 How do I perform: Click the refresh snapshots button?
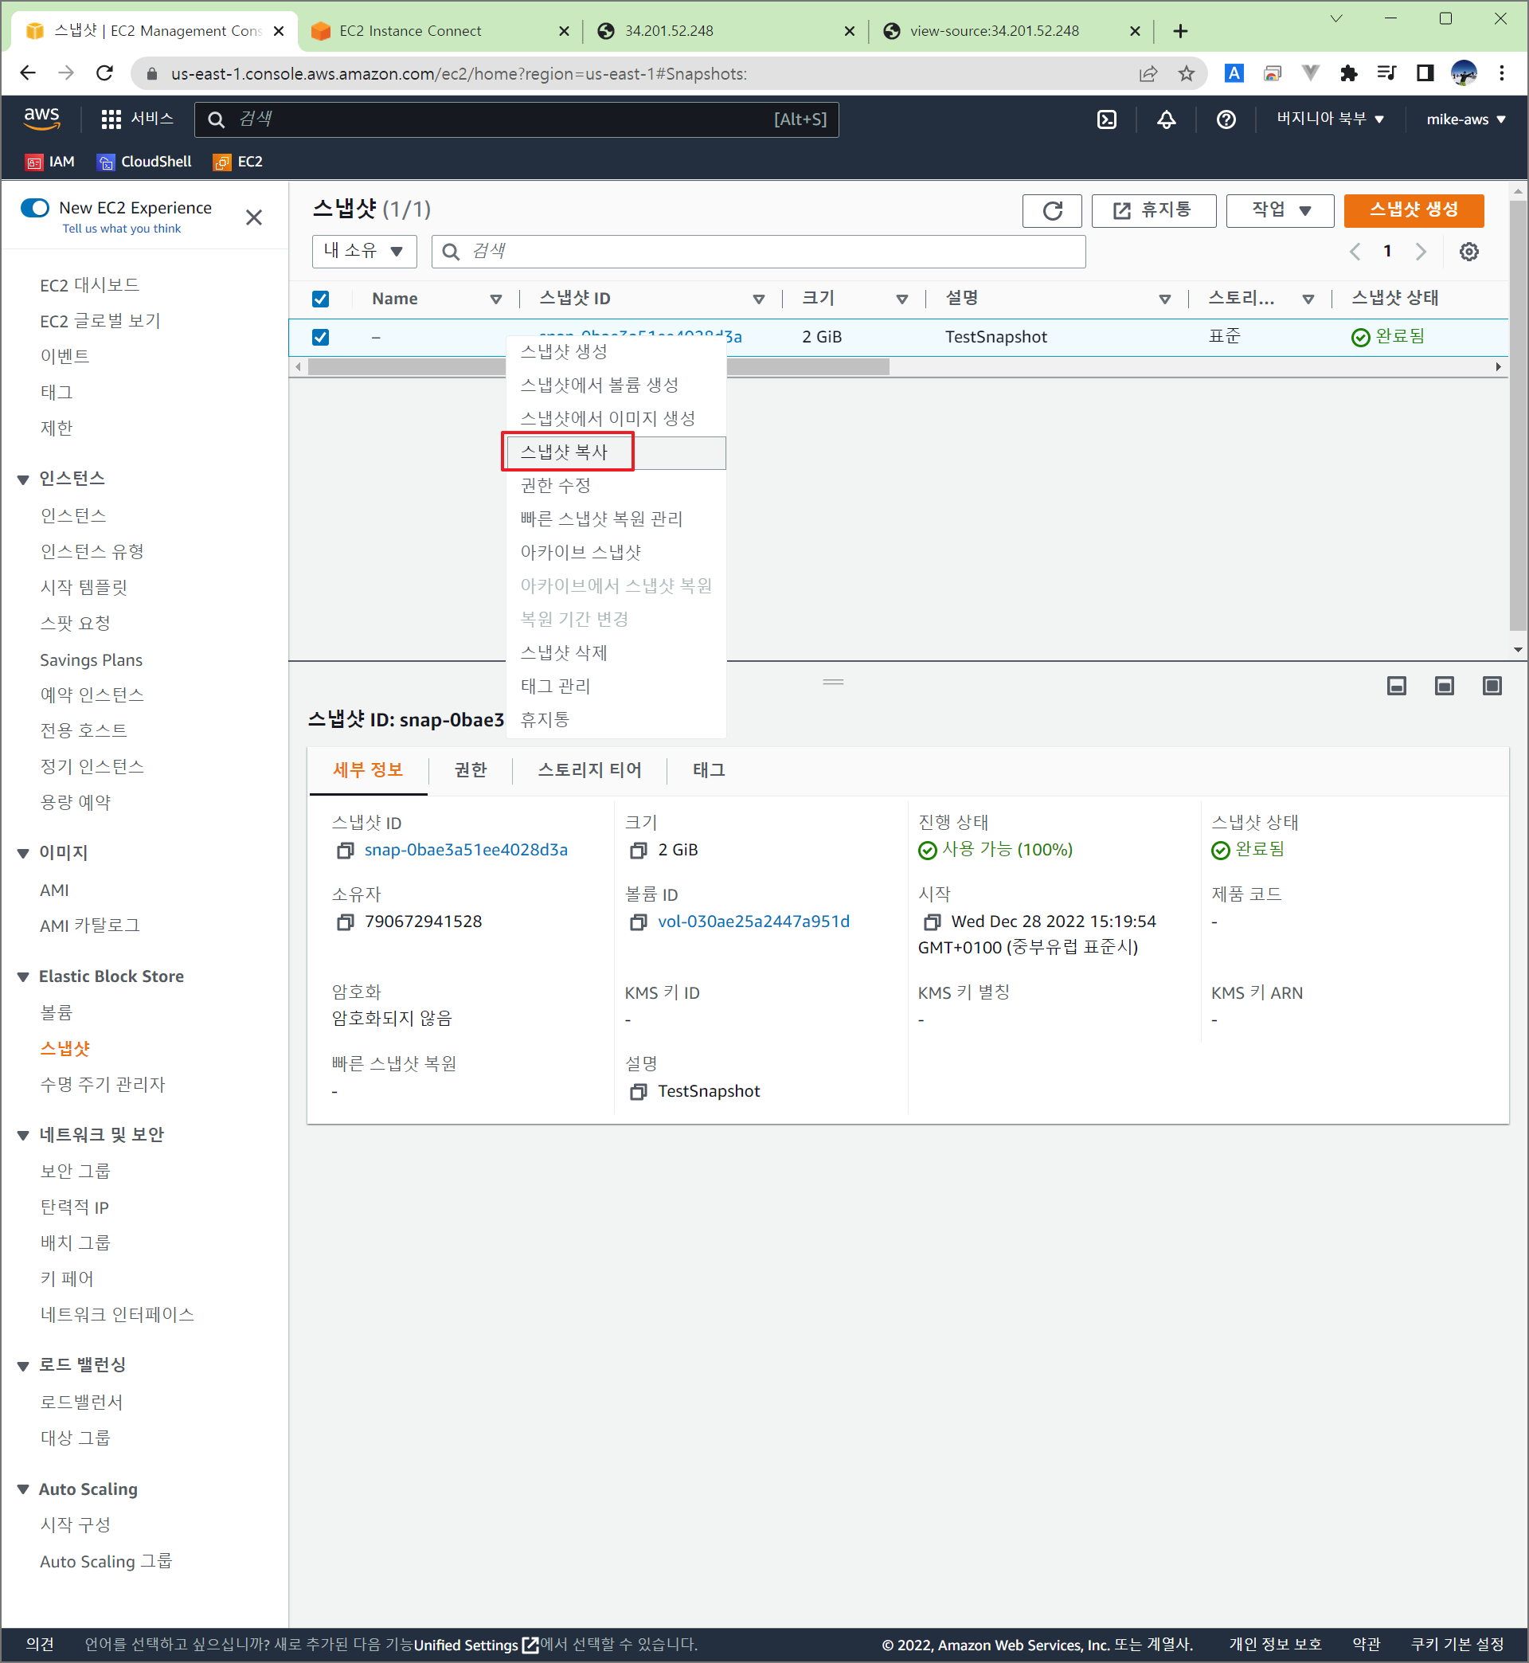tap(1052, 210)
